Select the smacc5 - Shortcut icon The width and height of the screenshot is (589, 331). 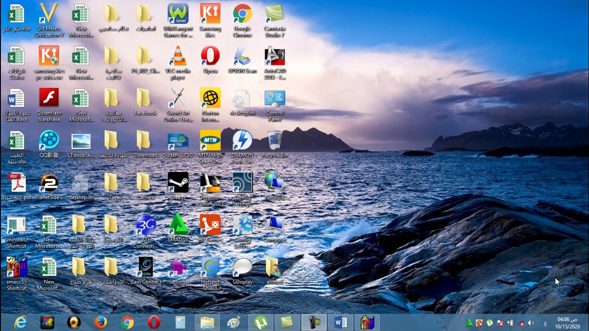pos(17,274)
